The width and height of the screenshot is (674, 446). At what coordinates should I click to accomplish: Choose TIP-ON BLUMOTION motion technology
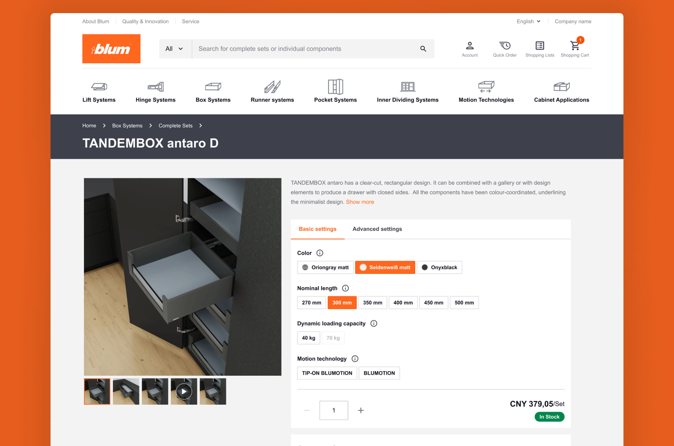click(x=327, y=373)
